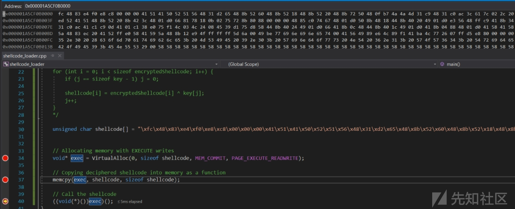Viewport: 515px width, 209px height.
Task: Click 'unsigned char shellcode[]' declaration
Action: pos(91,129)
